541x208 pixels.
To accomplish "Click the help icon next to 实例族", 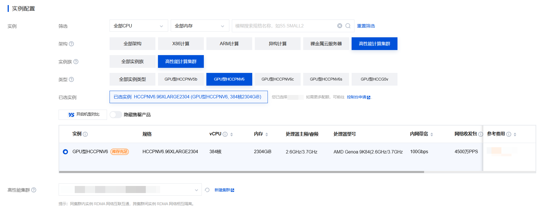I will (x=76, y=62).
